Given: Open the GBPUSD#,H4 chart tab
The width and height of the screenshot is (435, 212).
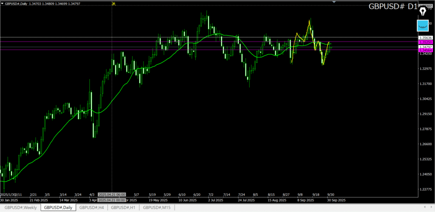Looking at the screenshot, I should tap(91, 207).
